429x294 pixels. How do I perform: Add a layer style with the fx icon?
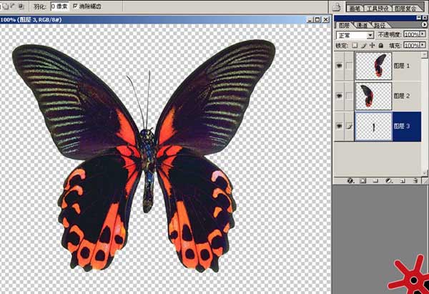pos(350,181)
